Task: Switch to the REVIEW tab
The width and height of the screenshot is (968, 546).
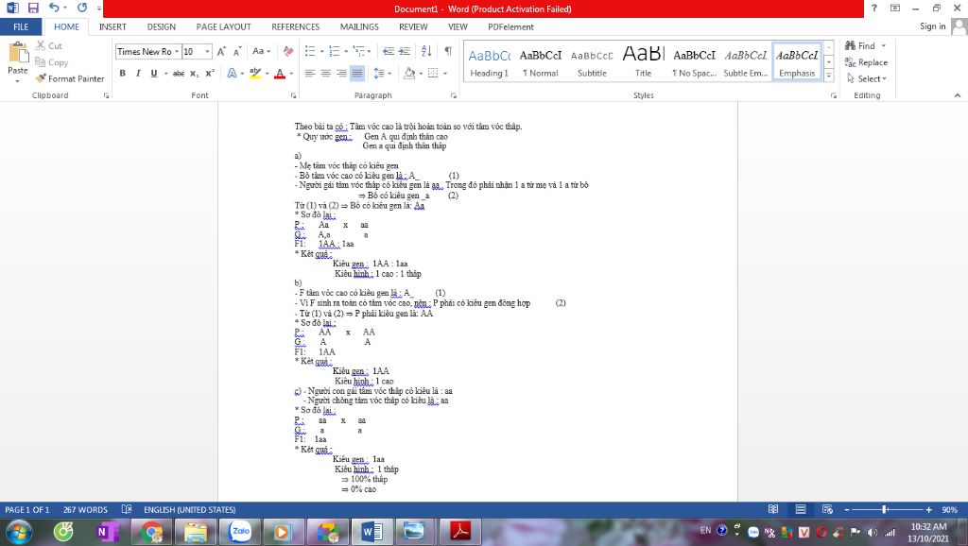Action: 413,26
